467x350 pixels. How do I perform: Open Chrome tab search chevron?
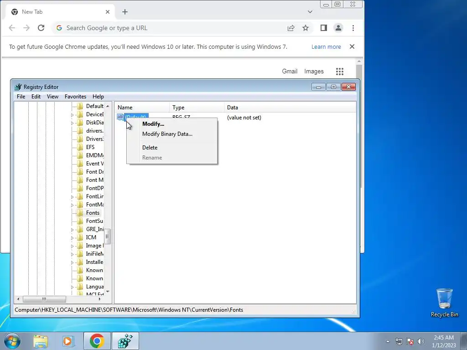[310, 12]
